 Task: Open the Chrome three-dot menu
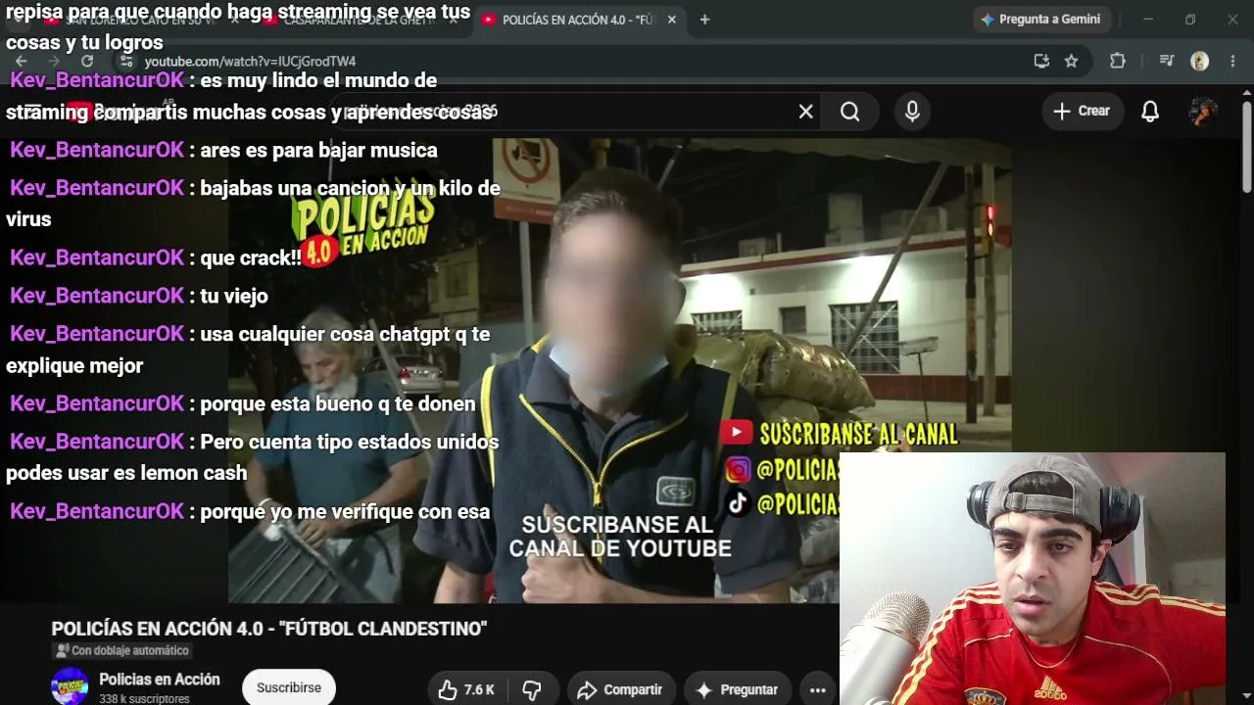(x=1232, y=61)
